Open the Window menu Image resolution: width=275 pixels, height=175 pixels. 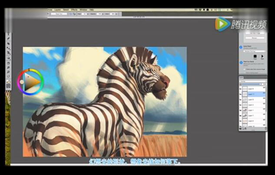point(83,10)
